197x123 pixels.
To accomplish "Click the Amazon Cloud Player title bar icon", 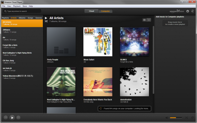I will pyautogui.click(x=2, y=2).
